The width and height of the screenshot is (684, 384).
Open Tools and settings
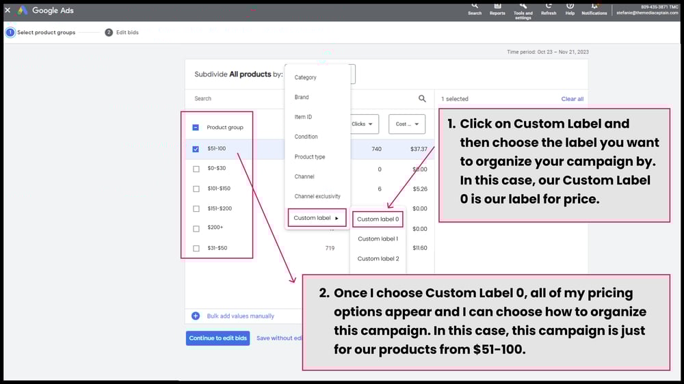[x=523, y=10]
